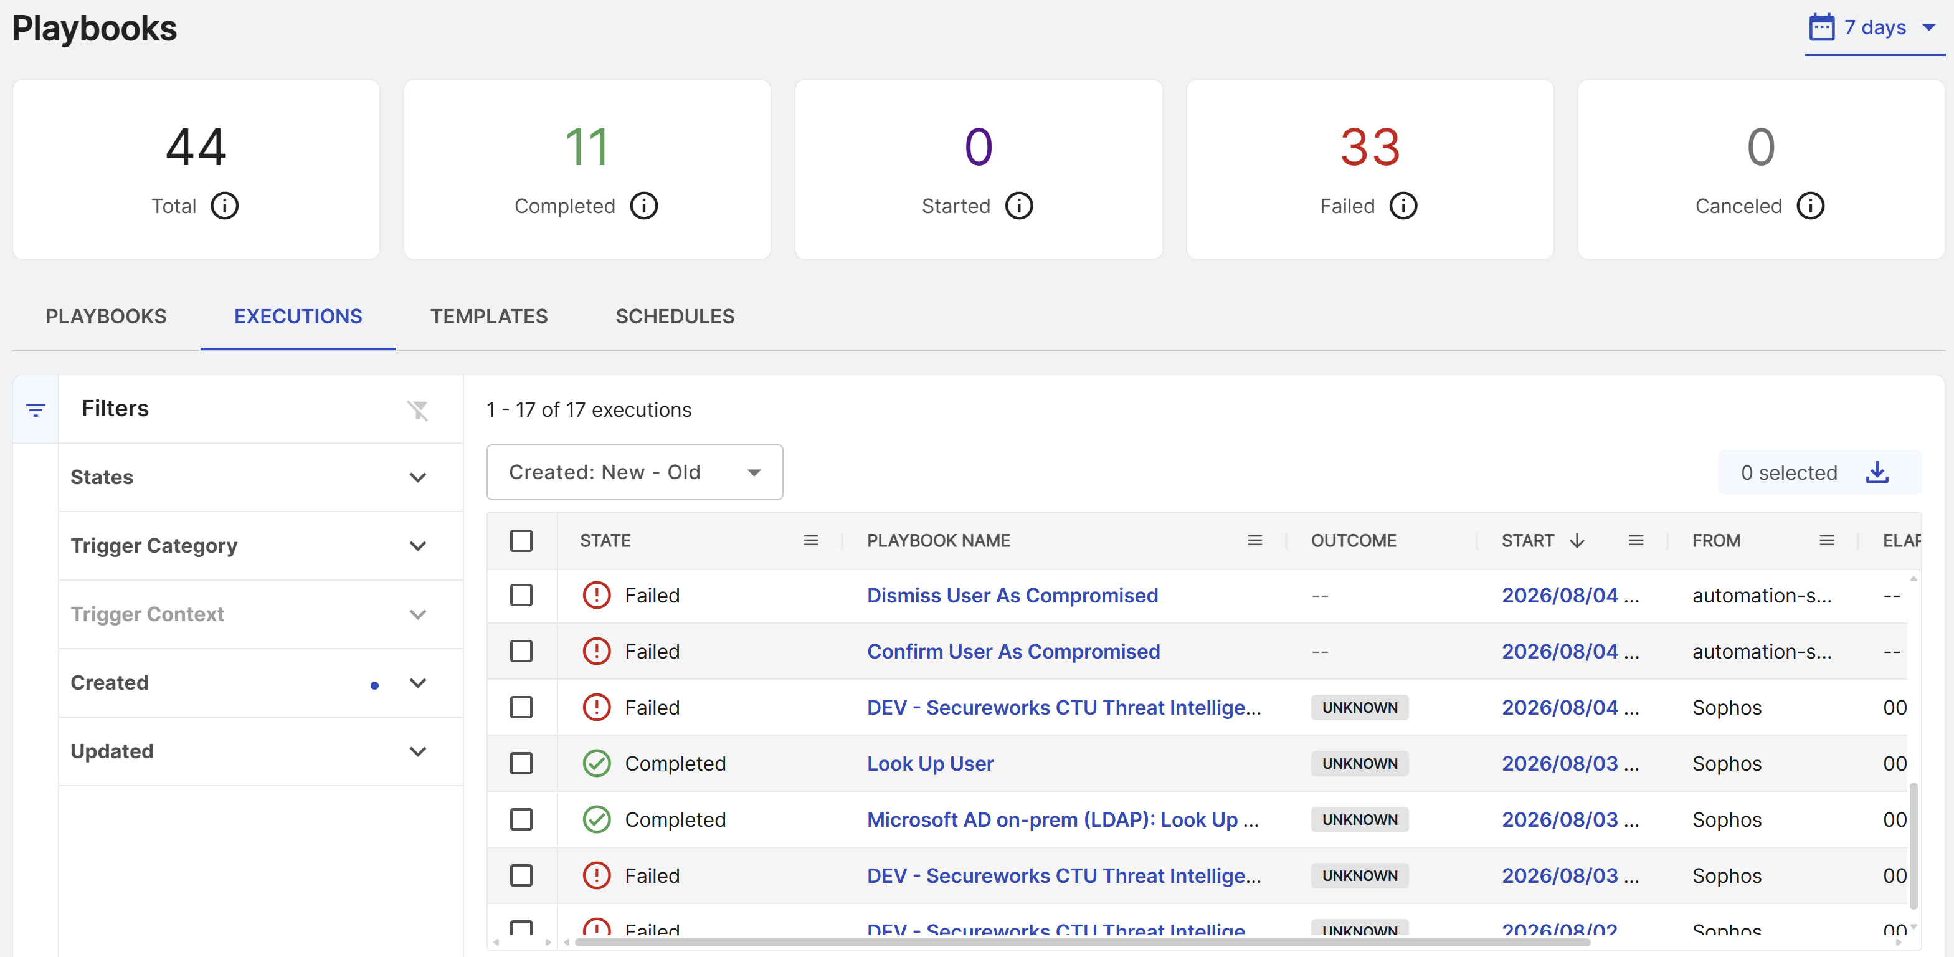Click the info icon next to Started

click(1018, 206)
